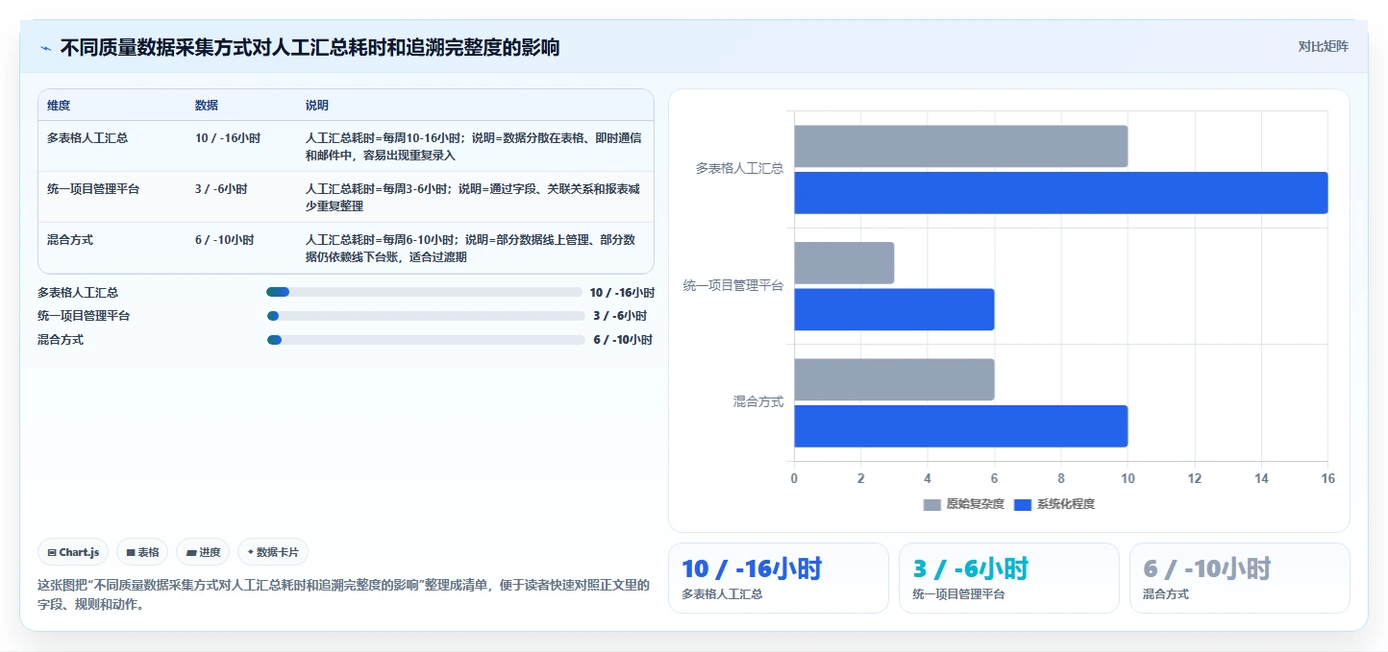Select the Chart.js tag chip

73,552
